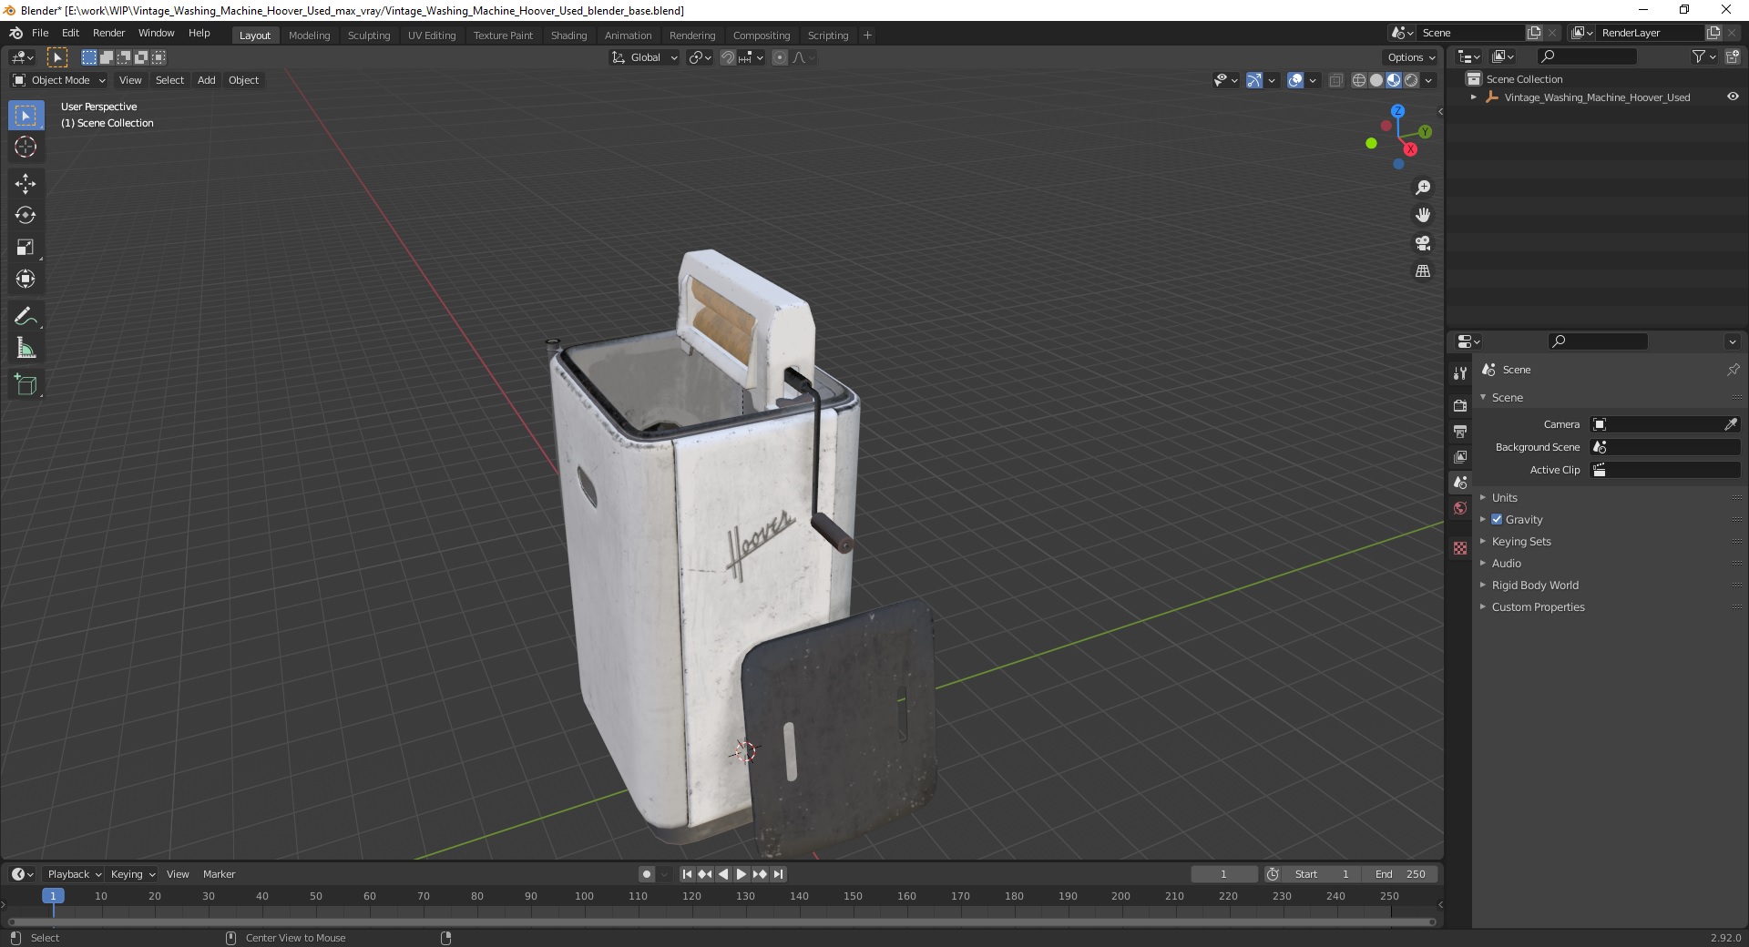
Task: Open the World properties tab
Action: (x=1460, y=508)
